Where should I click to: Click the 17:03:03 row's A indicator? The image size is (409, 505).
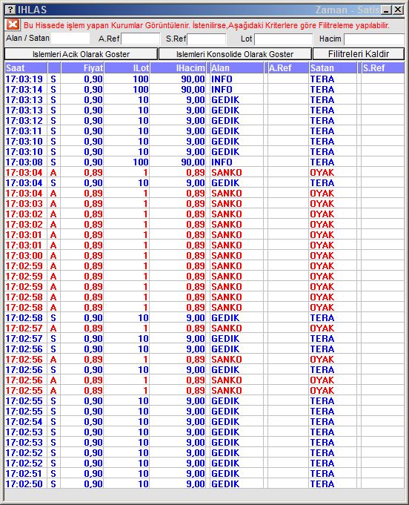53,204
